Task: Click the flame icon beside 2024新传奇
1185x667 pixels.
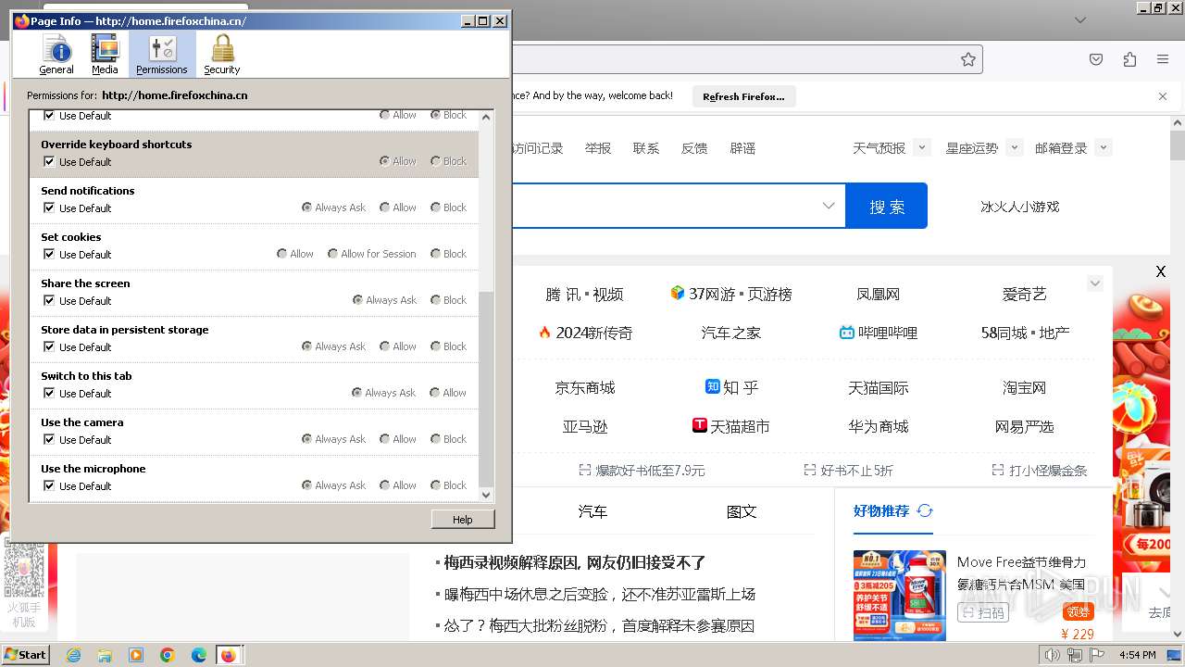Action: [x=544, y=332]
